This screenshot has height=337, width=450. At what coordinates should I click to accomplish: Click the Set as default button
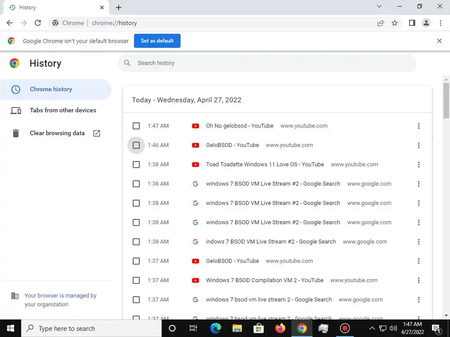pos(157,41)
